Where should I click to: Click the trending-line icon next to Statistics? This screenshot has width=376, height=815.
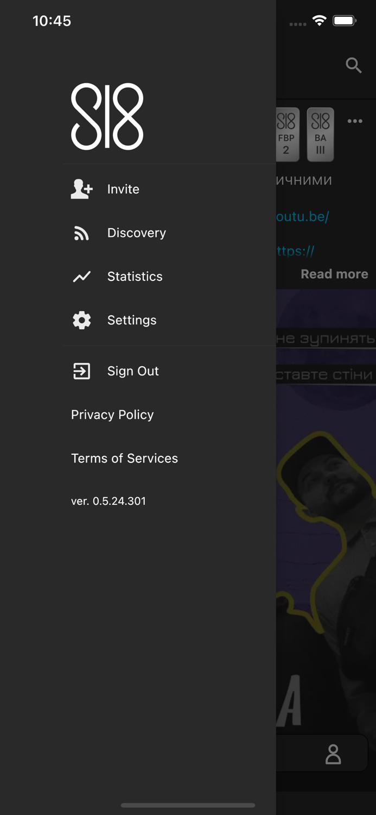81,276
